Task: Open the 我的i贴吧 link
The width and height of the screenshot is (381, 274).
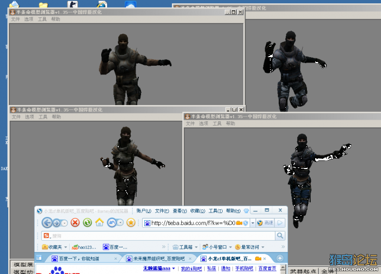Action: 192,269
